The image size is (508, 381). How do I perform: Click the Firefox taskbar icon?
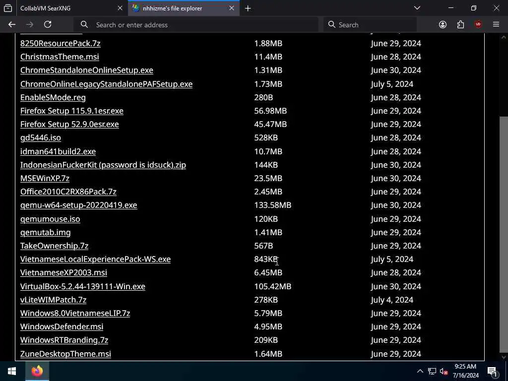(37, 371)
